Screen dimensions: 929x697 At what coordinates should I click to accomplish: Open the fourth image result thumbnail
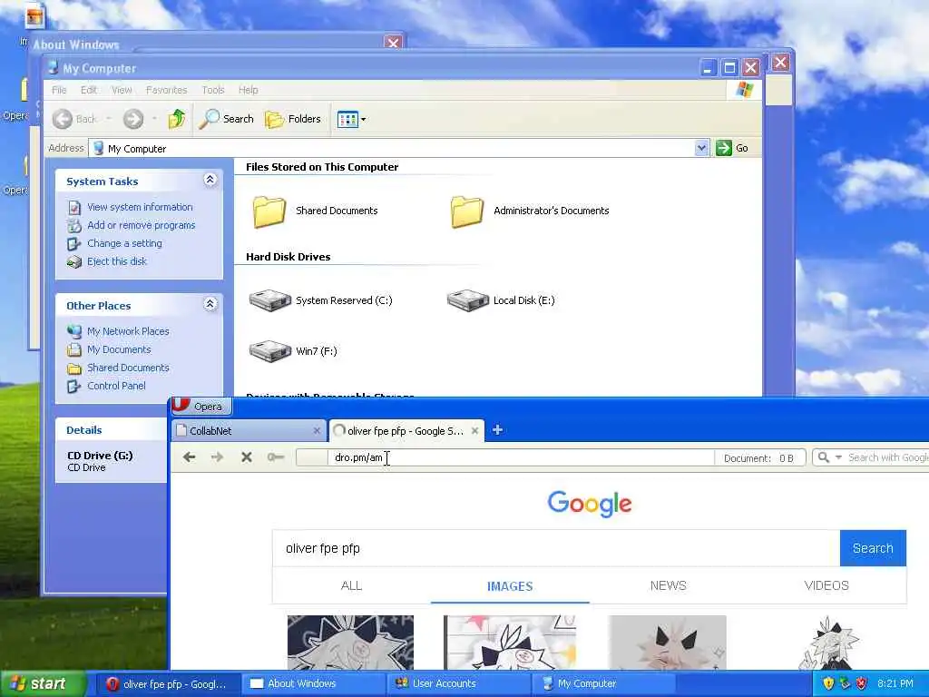[828, 643]
